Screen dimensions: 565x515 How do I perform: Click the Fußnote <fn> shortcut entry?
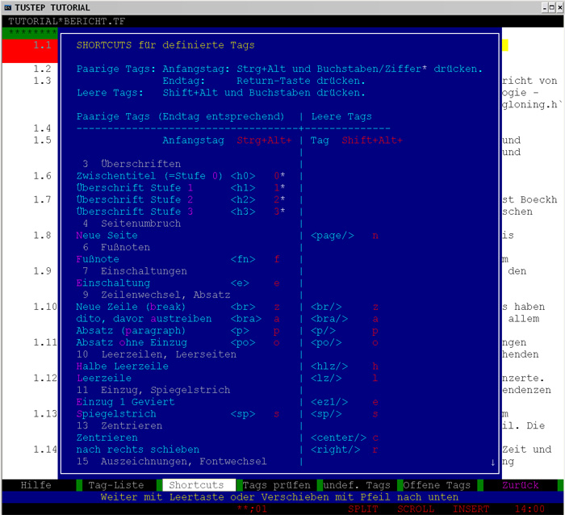(x=98, y=259)
